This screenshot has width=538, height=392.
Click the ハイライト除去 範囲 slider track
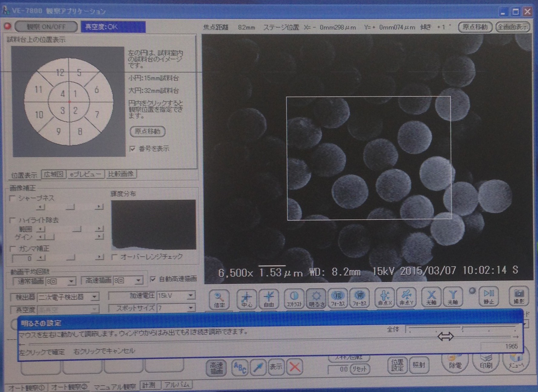click(x=70, y=229)
